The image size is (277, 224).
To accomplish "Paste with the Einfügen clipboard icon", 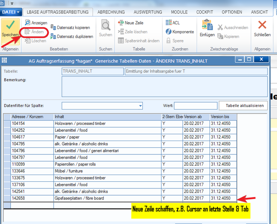I will (207, 25).
